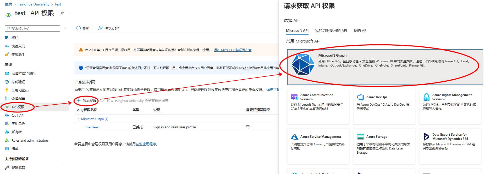
Task: Click the yellow warning triangle icon
Action: 81,50
